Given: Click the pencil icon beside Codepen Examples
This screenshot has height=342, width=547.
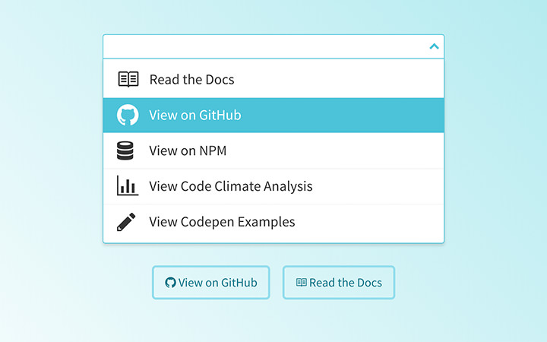Looking at the screenshot, I should (x=127, y=222).
